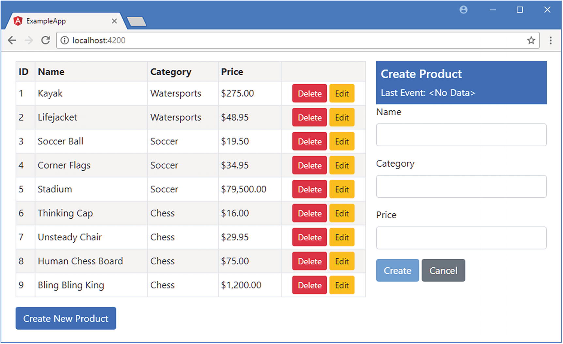Screen dimensions: 563x344
Task: Delete the Stadium product
Action: [309, 189]
